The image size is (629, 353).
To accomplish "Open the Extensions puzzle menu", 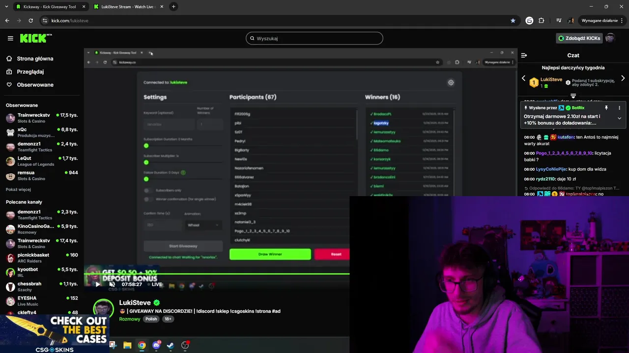I will [x=542, y=21].
